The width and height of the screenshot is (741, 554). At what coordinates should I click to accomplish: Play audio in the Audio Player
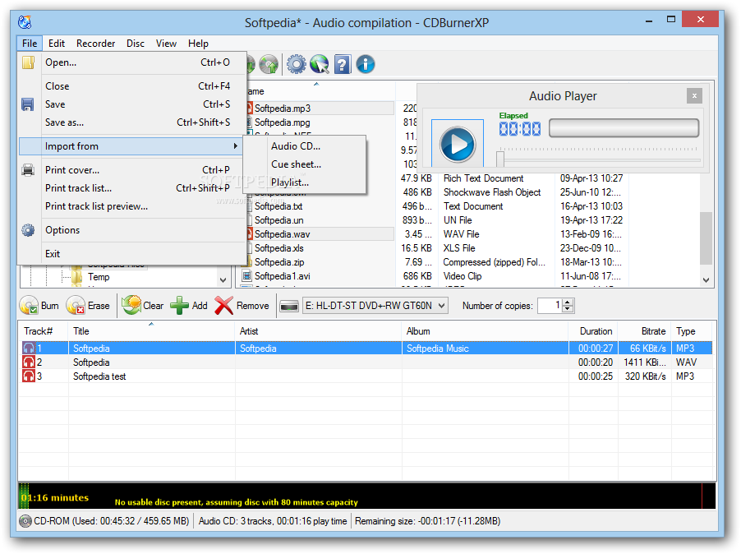458,144
